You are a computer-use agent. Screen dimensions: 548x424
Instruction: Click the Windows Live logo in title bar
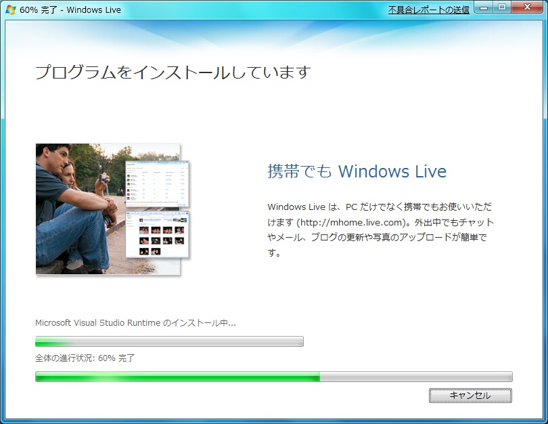(10, 9)
